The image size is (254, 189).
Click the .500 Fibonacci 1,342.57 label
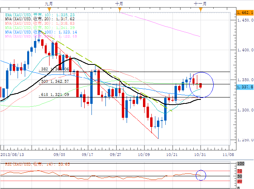[54, 81]
